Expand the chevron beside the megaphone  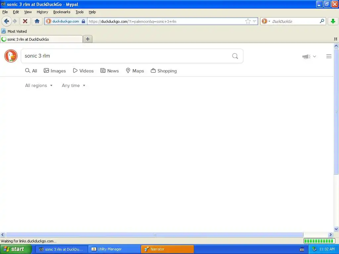pyautogui.click(x=315, y=56)
